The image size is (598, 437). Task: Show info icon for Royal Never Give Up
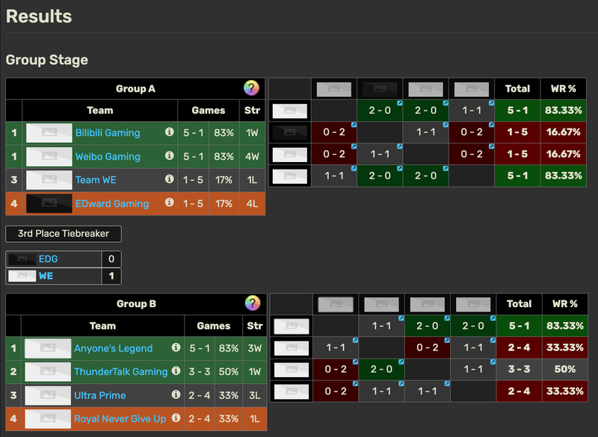[x=176, y=418]
